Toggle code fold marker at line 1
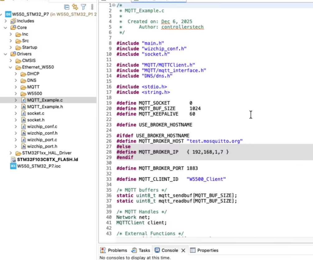This screenshot has height=260, width=313. tap(113, 5)
